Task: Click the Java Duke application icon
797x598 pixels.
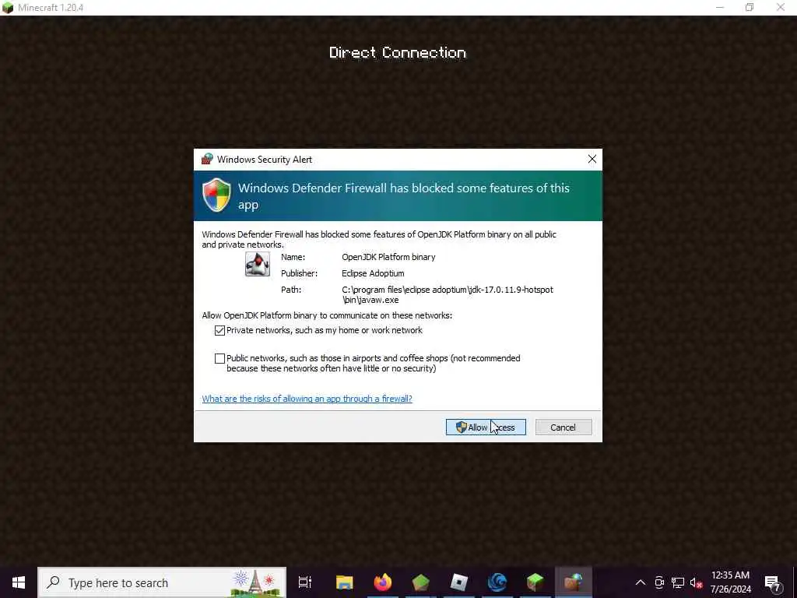Action: (257, 264)
